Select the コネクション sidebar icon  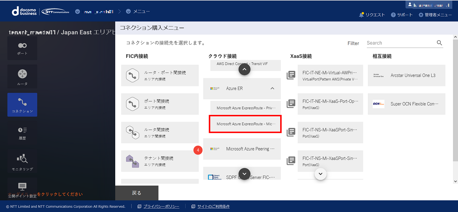[x=22, y=105]
